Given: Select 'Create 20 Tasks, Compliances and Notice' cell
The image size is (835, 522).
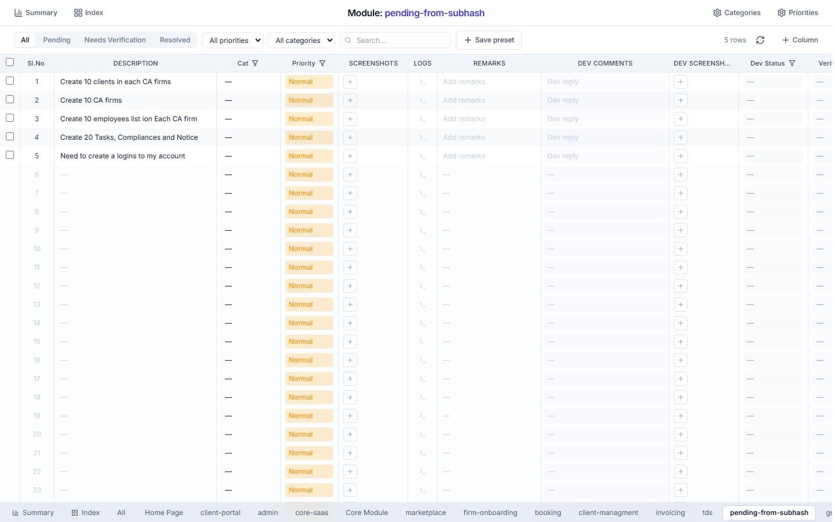Looking at the screenshot, I should (x=135, y=137).
